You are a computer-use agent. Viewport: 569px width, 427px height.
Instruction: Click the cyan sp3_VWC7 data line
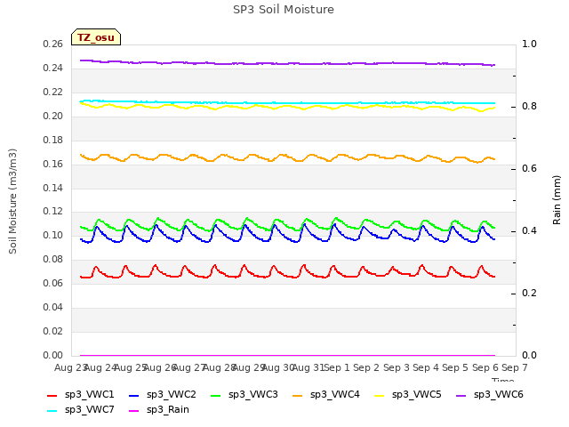click(x=286, y=103)
